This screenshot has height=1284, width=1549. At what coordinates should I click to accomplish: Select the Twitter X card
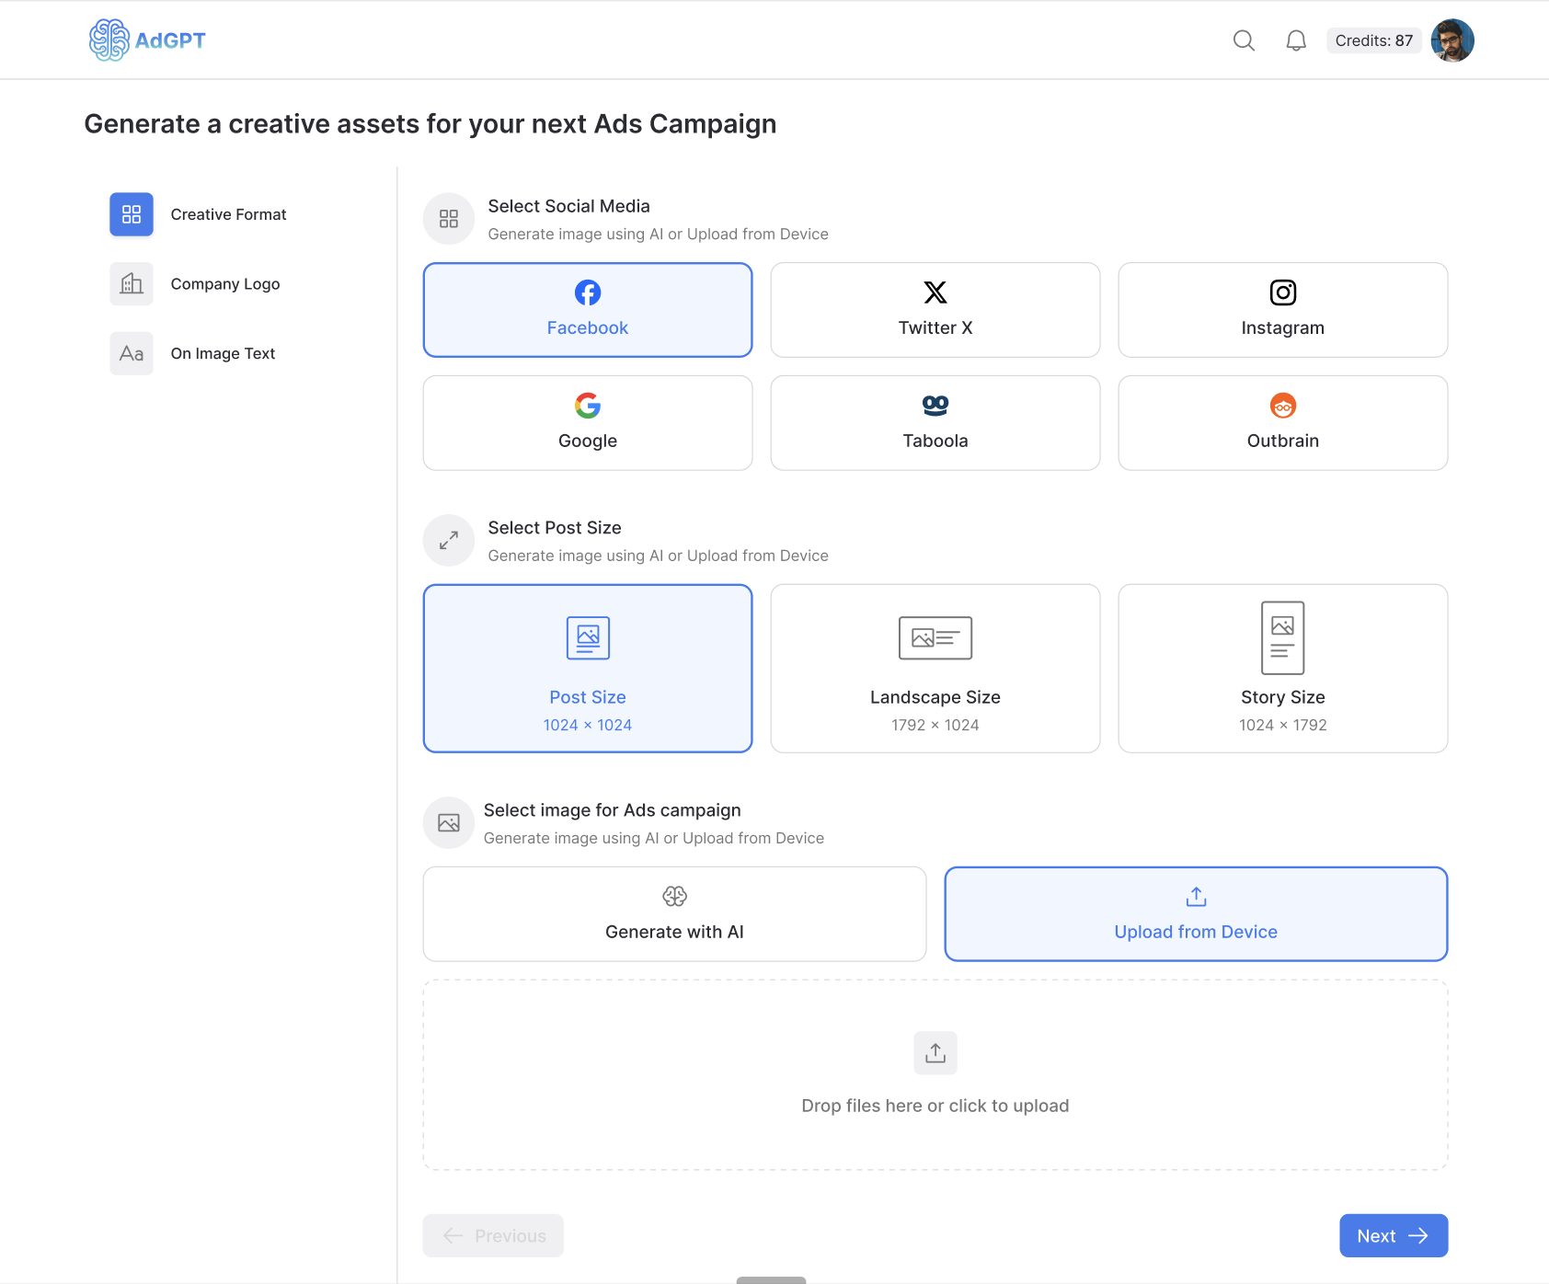935,310
